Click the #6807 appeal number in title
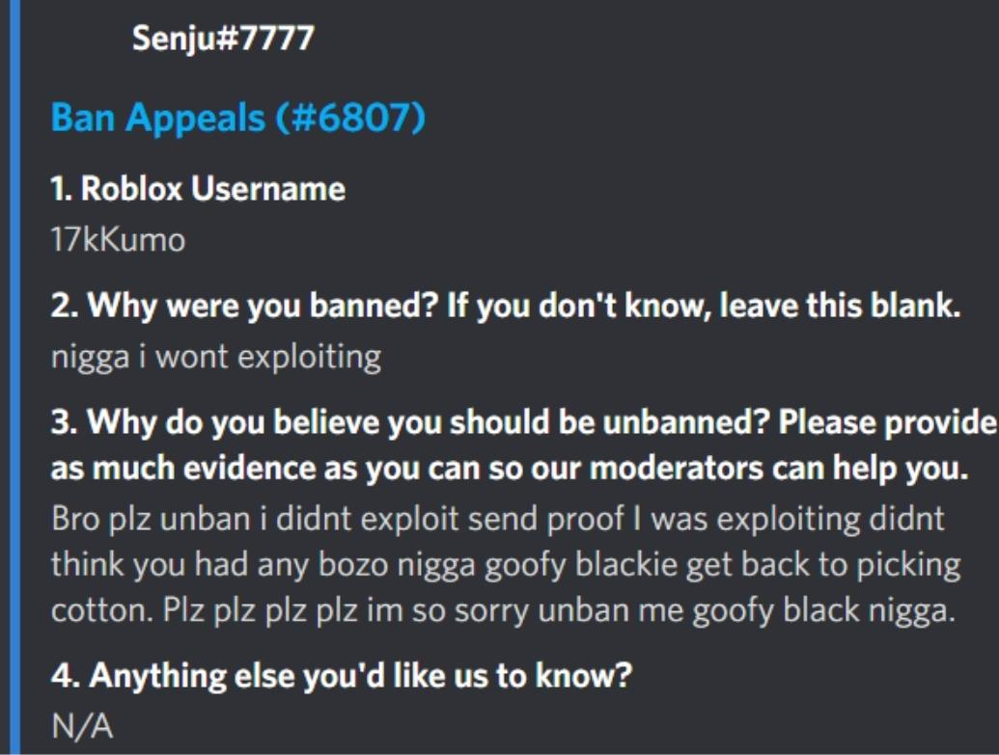The height and width of the screenshot is (755, 999). 350,118
